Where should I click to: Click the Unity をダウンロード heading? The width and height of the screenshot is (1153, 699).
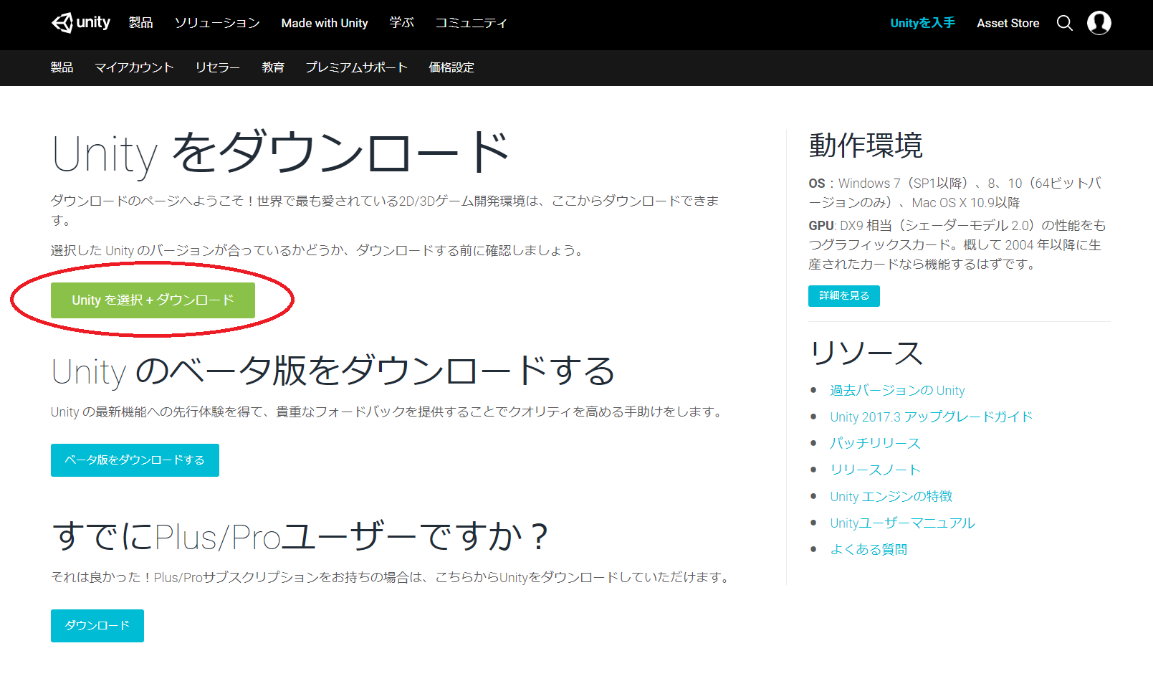pos(280,153)
